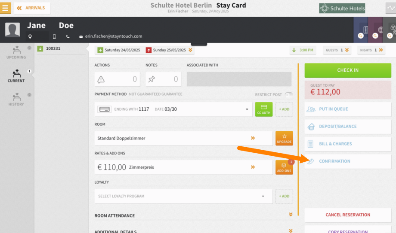This screenshot has height=233, width=396.
Task: Open the Current reservations tab
Action: tap(16, 76)
